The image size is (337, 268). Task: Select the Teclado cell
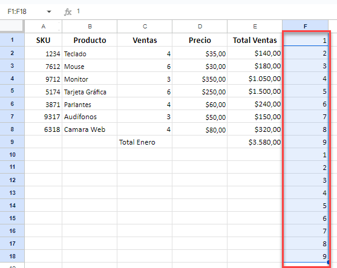[90, 53]
